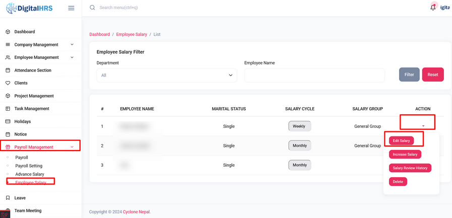Viewport: 452px width, 218px height.
Task: Toggle row 3 Monthly salary cycle
Action: tap(300, 165)
